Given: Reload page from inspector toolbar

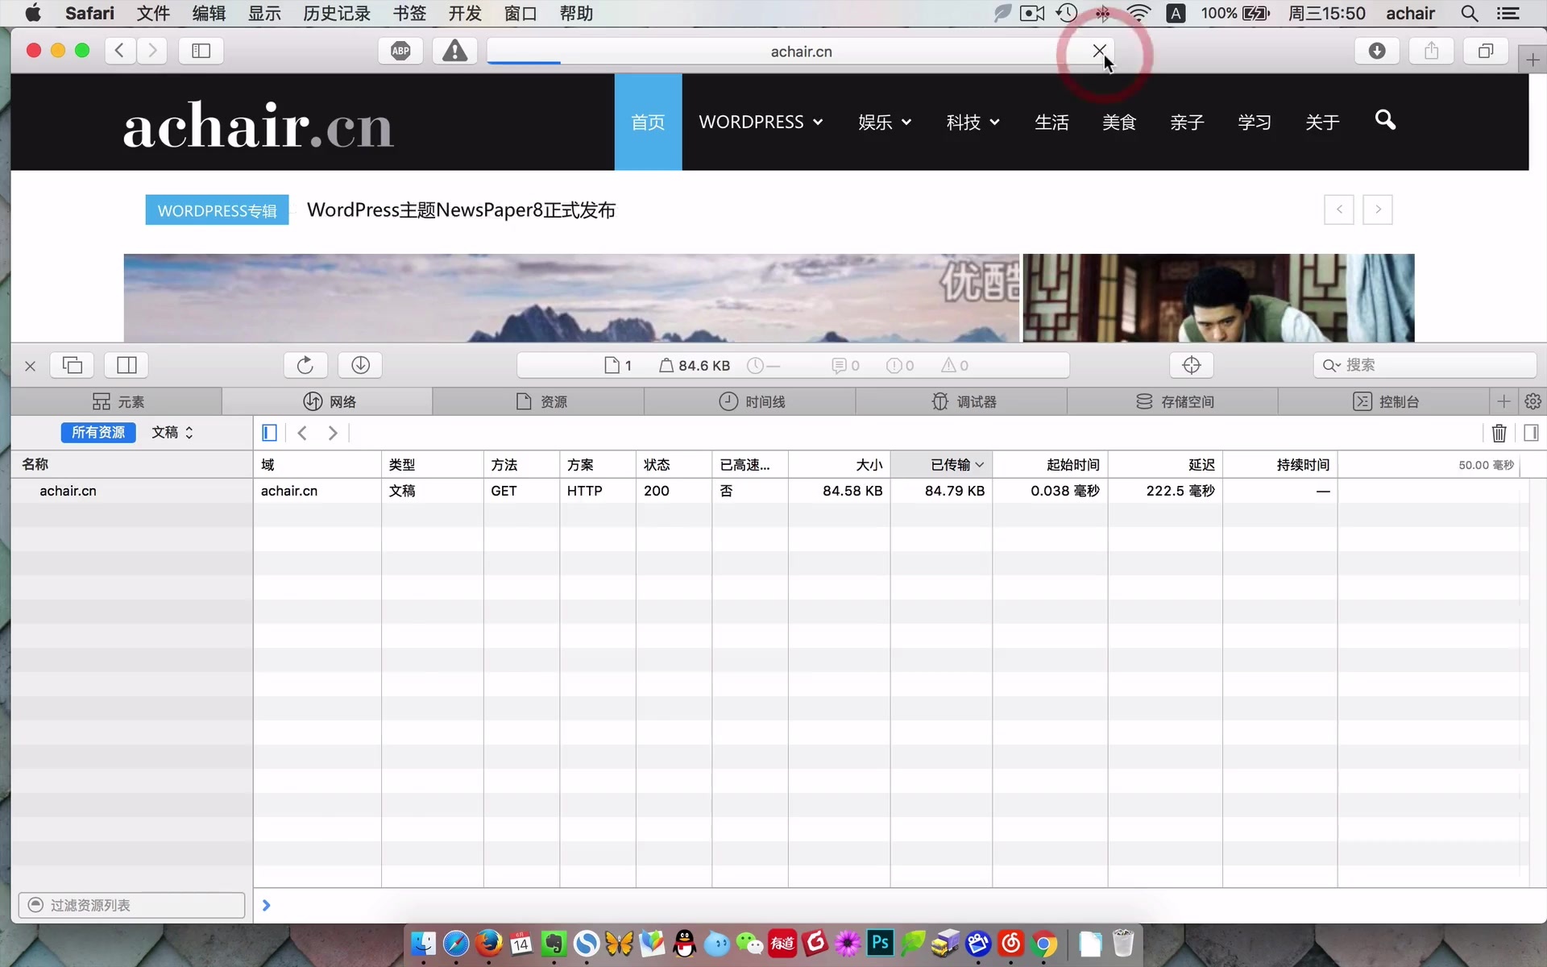Looking at the screenshot, I should coord(305,365).
